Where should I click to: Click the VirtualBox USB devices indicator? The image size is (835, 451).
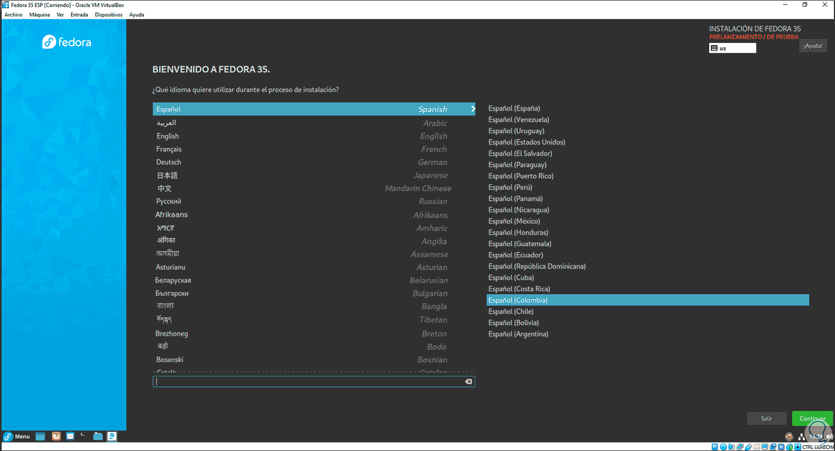pos(749,447)
